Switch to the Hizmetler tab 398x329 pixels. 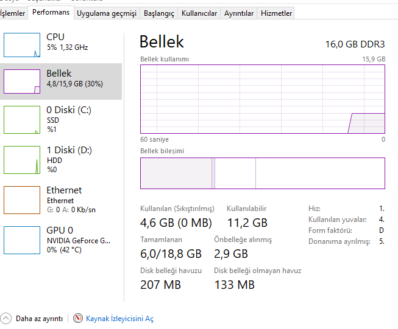click(x=277, y=13)
